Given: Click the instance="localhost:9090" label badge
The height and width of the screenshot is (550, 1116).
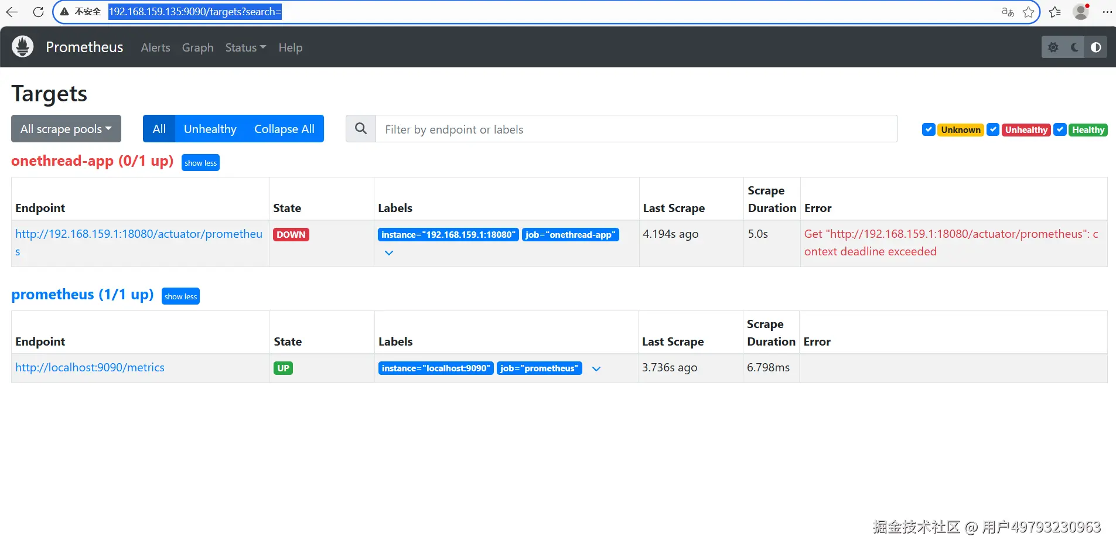Looking at the screenshot, I should (x=435, y=368).
